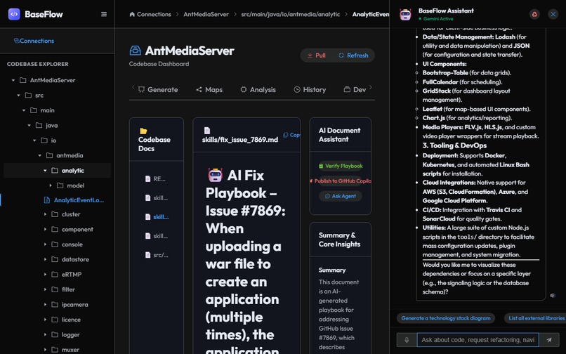Click the Connections breadcrumb home link
The image size is (566, 354).
coord(150,15)
